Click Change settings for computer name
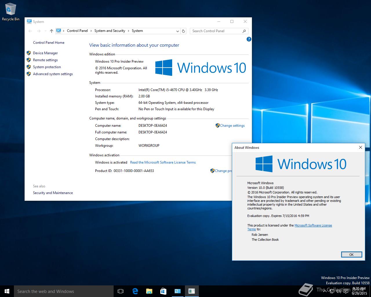 point(232,126)
